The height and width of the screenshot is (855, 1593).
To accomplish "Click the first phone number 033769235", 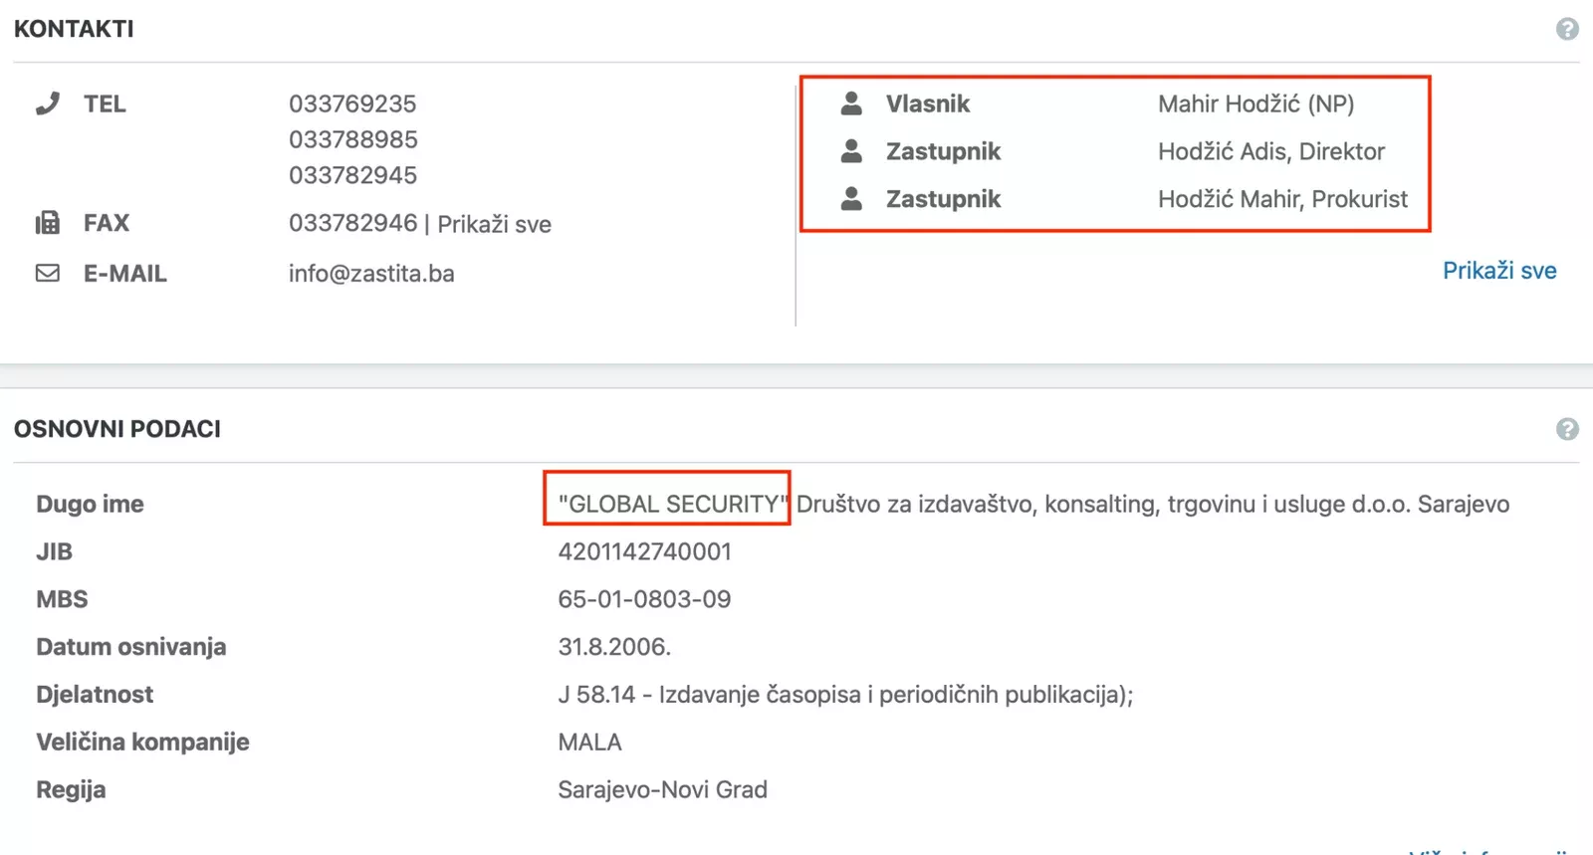I will [352, 104].
